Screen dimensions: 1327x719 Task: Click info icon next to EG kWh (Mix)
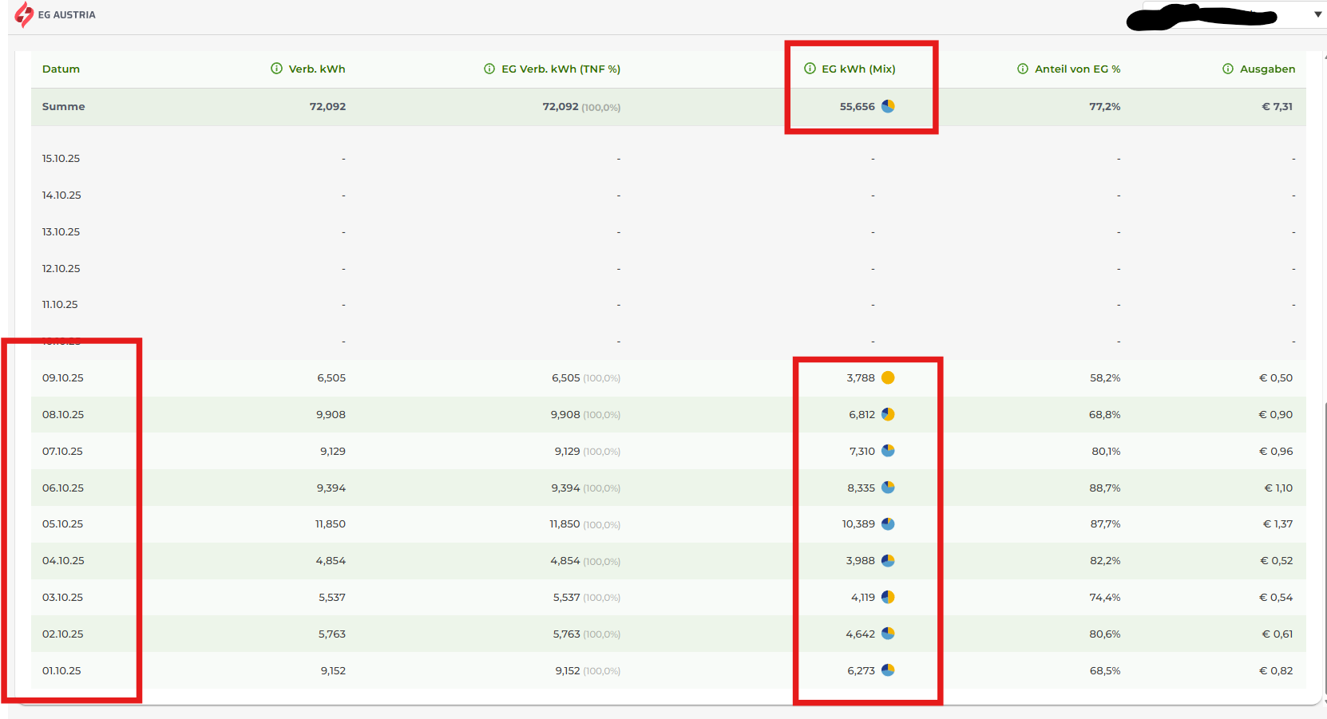point(810,69)
